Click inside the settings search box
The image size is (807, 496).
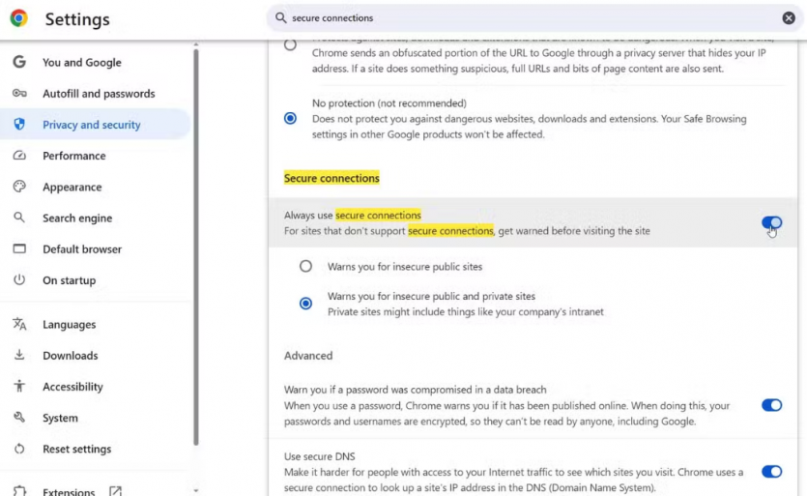tap(531, 18)
